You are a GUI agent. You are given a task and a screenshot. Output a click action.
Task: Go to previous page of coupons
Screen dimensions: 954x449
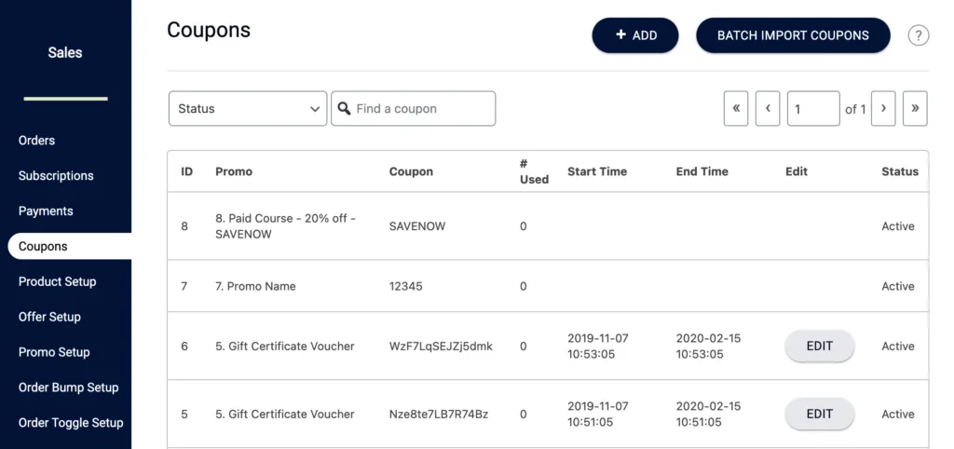pos(768,109)
